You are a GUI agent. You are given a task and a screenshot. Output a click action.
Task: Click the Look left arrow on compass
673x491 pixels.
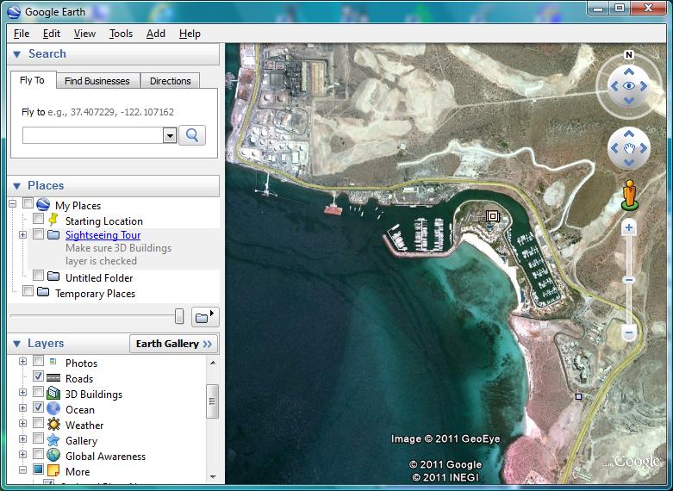pyautogui.click(x=614, y=86)
